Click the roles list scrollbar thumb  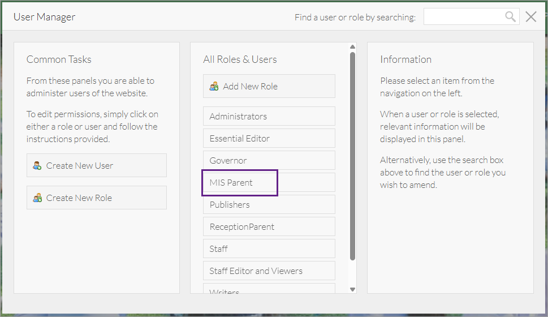[352, 156]
